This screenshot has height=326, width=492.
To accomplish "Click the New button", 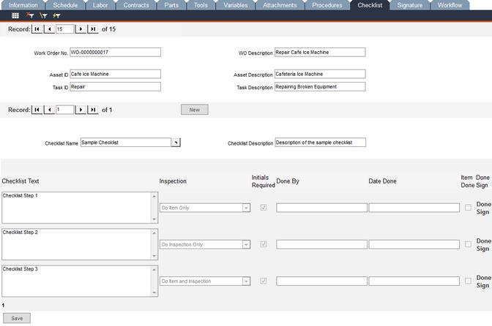I will (x=195, y=110).
